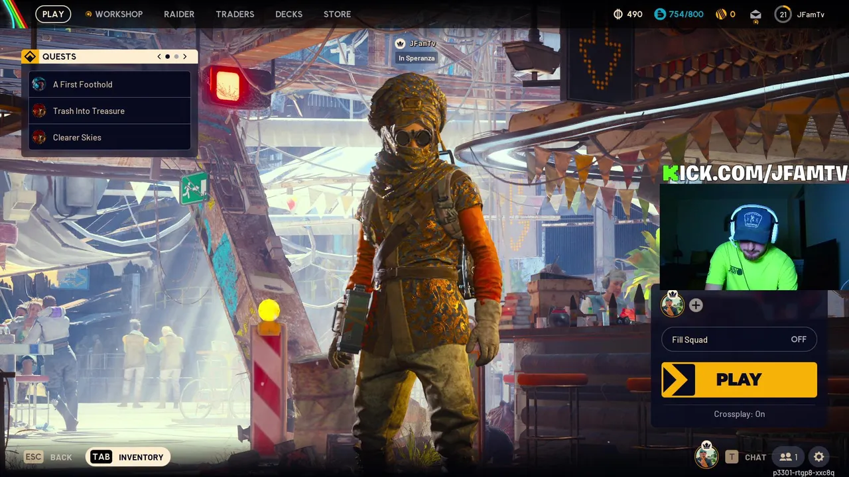
Task: Select the first quests page dot
Action: point(167,56)
